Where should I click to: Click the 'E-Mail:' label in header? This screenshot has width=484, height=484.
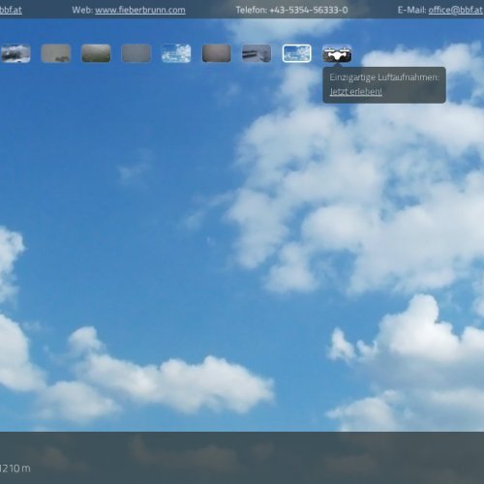click(411, 10)
